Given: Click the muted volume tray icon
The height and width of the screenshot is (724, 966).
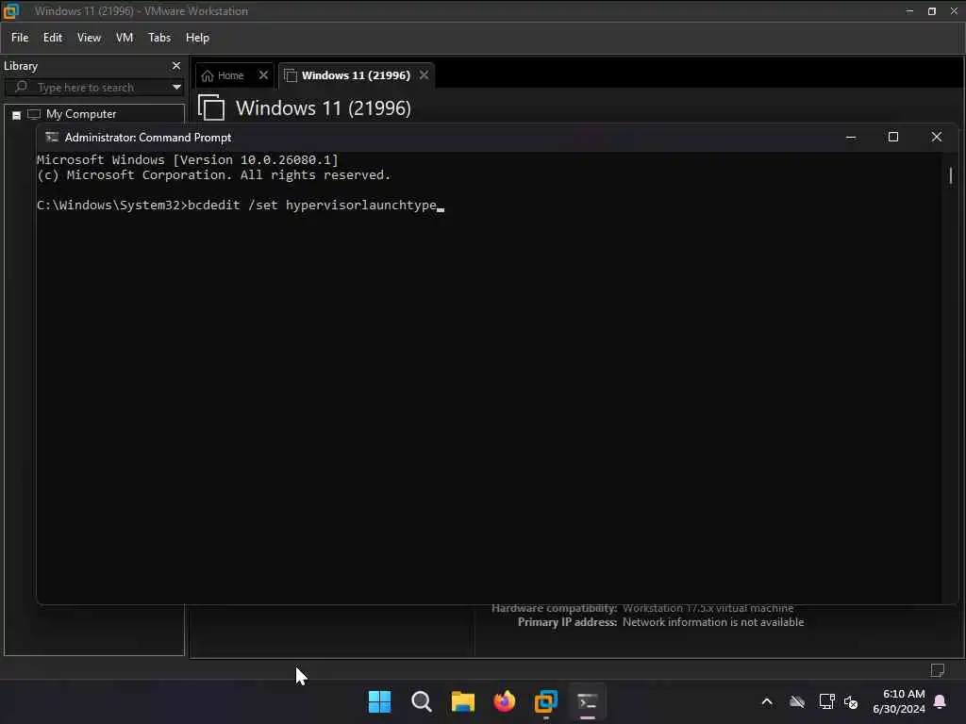Looking at the screenshot, I should (x=851, y=701).
